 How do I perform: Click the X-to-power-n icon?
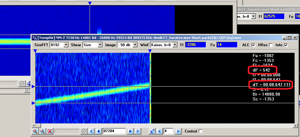152,131
